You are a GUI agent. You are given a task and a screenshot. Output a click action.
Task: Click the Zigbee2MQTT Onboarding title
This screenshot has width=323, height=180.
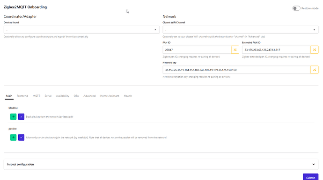pos(25,7)
